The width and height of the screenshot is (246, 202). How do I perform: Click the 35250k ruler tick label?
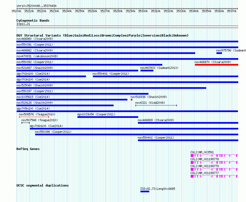point(80,11)
